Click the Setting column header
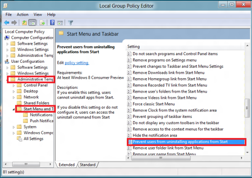The width and height of the screenshot is (252, 178). point(183,46)
